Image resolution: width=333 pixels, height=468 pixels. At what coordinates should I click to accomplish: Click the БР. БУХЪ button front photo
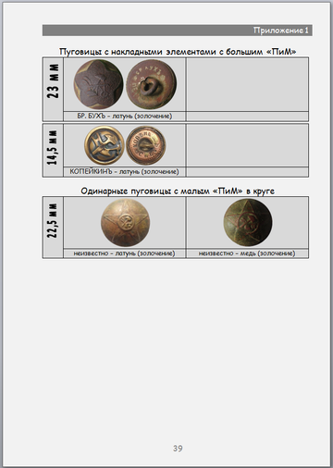coord(98,84)
